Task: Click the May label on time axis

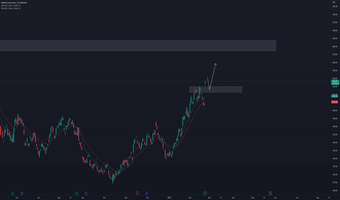Action: 252,197
